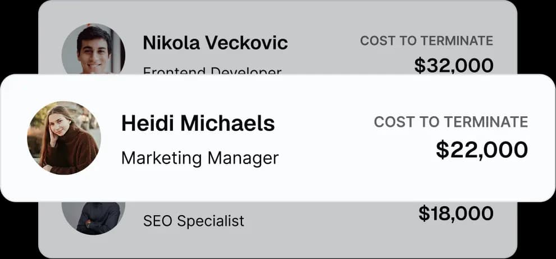The height and width of the screenshot is (259, 556).
Task: Click the $22,000 termination cost
Action: [482, 149]
